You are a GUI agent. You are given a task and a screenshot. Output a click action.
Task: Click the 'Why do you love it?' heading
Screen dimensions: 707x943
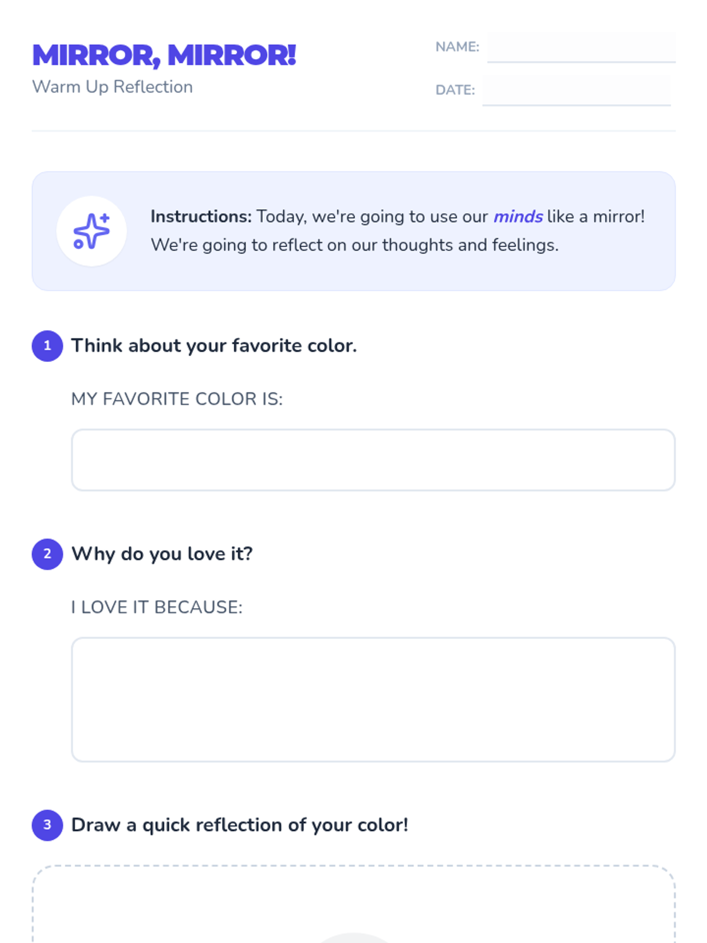162,554
